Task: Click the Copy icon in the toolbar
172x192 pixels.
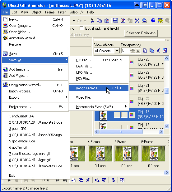Action: coord(99,21)
